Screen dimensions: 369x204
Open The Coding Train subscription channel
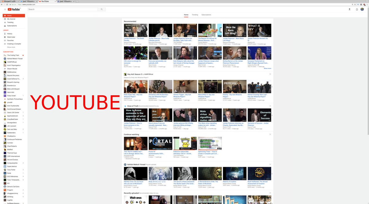pyautogui.click(x=12, y=55)
